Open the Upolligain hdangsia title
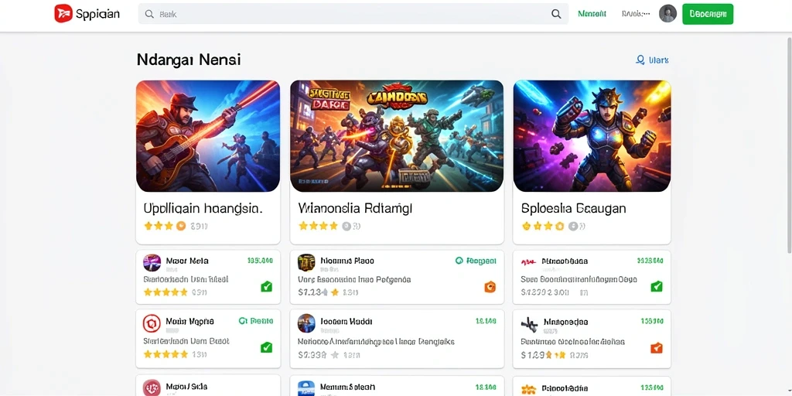This screenshot has height=396, width=792. point(203,208)
